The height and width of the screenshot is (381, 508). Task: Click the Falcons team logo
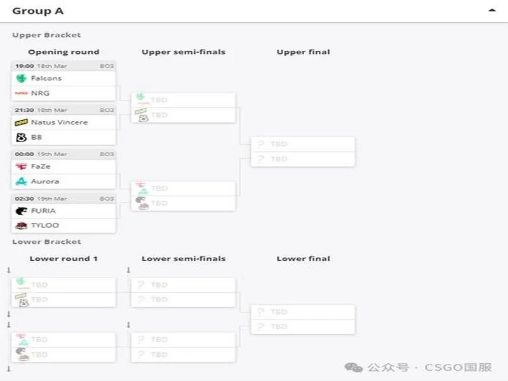tap(21, 78)
